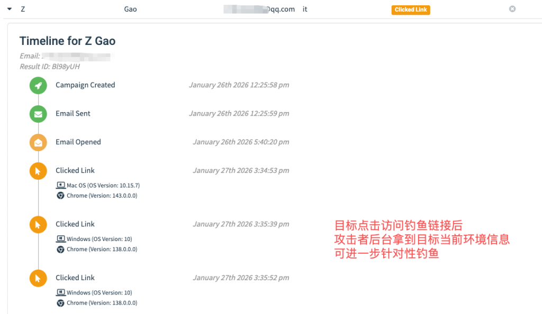Select the Email Opened event label
The height and width of the screenshot is (314, 542).
[x=78, y=142]
